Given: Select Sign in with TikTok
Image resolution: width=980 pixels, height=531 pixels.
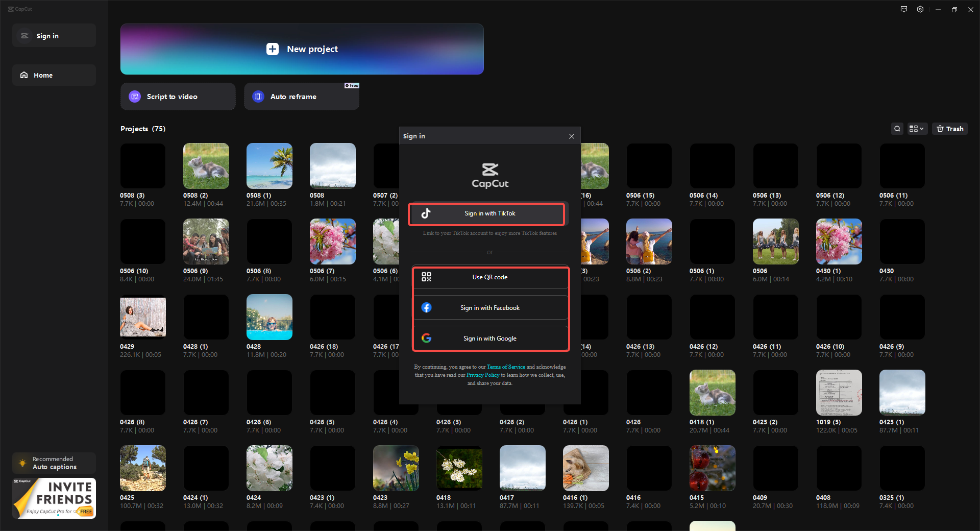Looking at the screenshot, I should click(x=486, y=213).
